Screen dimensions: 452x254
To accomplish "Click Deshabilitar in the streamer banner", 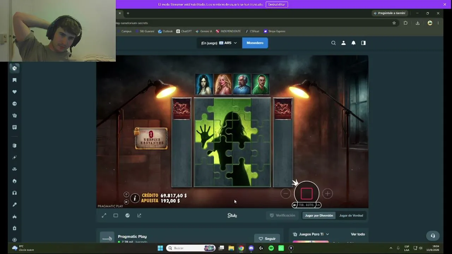I will 276,5.
